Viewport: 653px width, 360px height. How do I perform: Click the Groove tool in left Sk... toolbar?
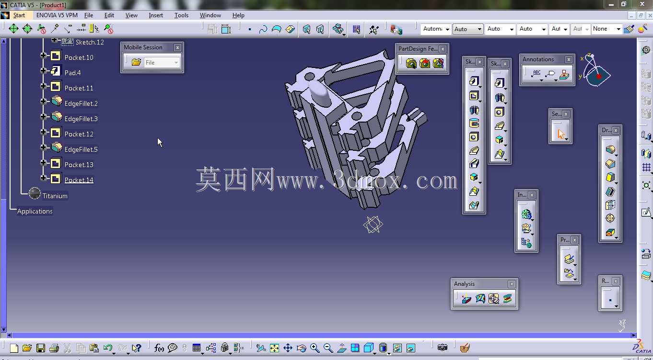[474, 124]
